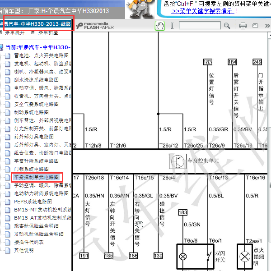
Task: Open 车窗升降系统电路图
Action: coord(36,161)
